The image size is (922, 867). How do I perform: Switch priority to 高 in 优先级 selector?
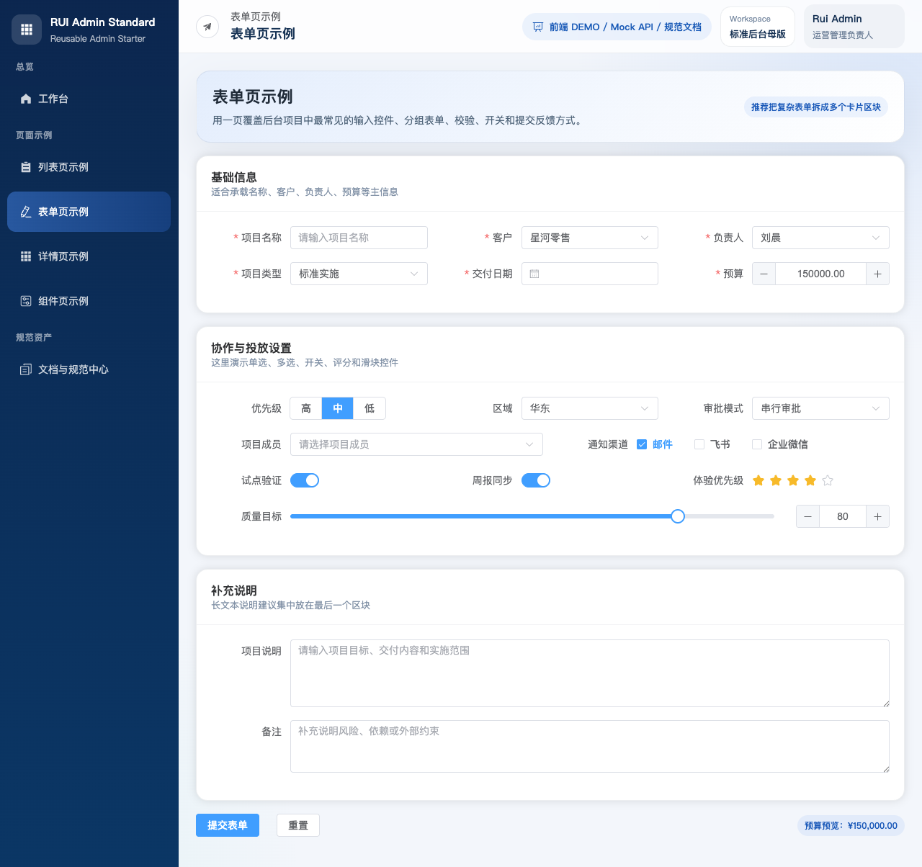point(305,408)
